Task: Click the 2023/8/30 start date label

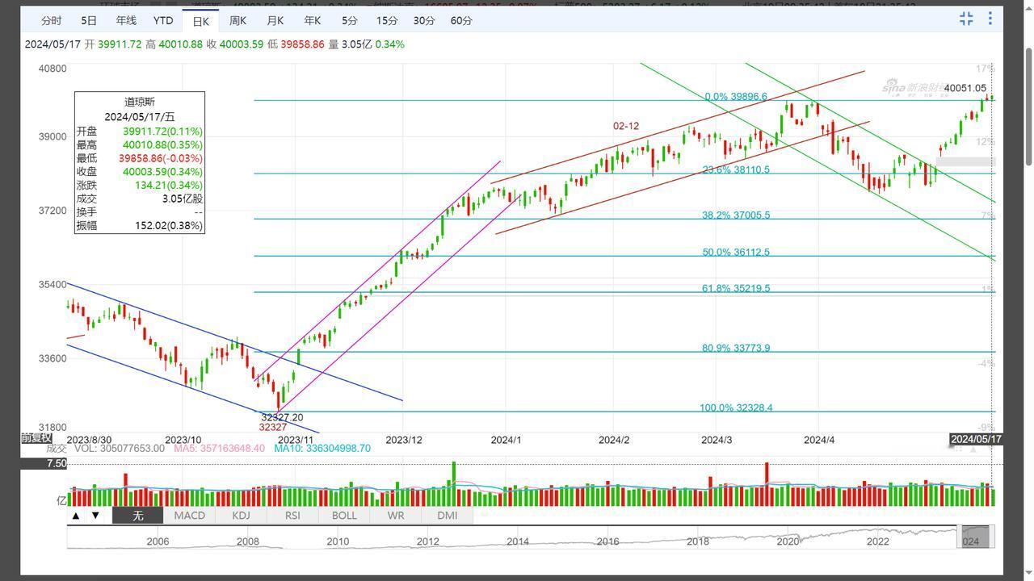Action: (x=89, y=440)
